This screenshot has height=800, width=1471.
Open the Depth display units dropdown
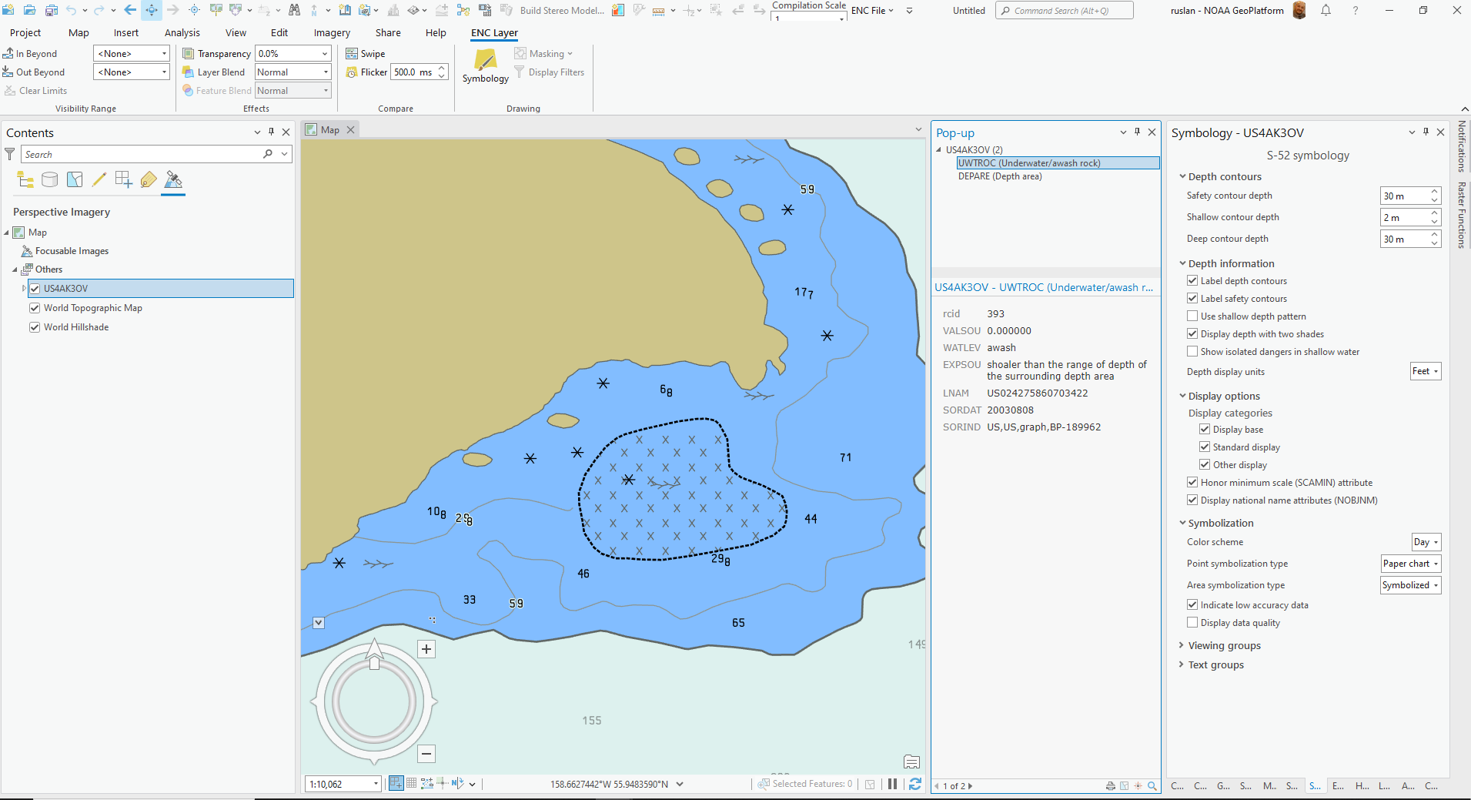(1426, 371)
